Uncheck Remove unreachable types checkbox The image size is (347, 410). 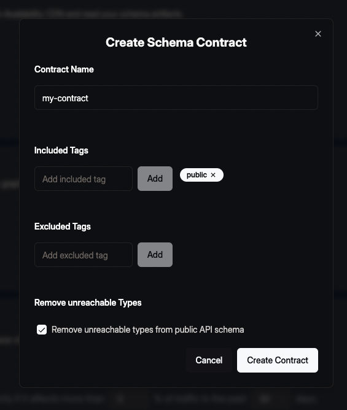click(42, 330)
